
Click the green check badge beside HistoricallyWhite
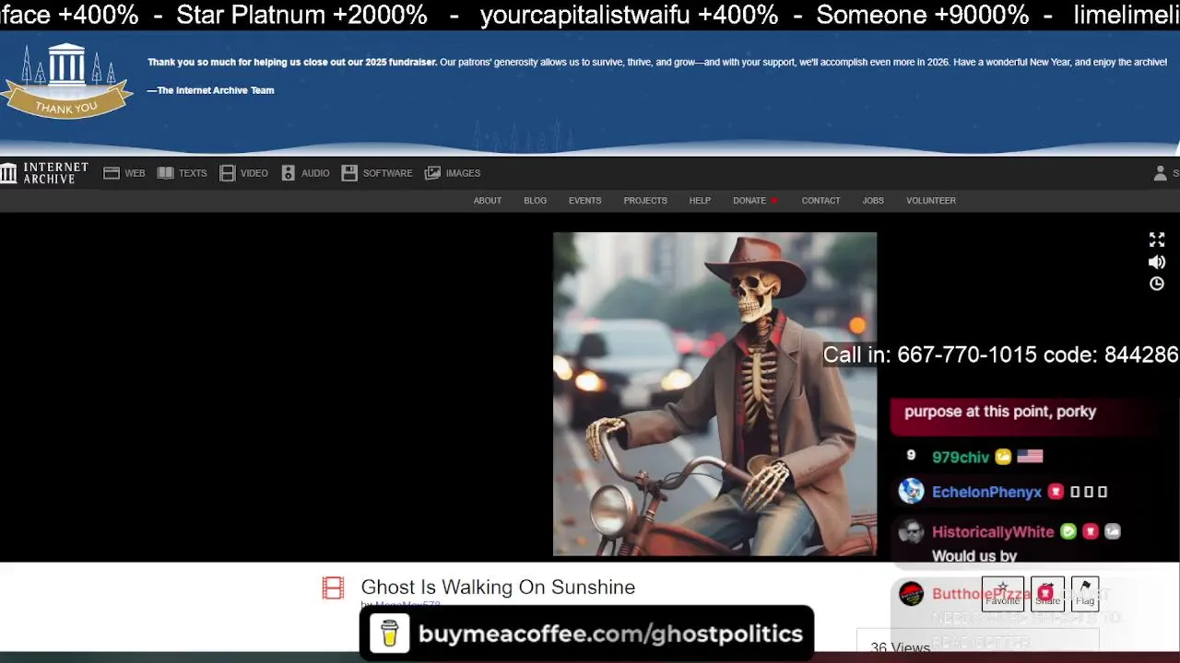tap(1068, 531)
